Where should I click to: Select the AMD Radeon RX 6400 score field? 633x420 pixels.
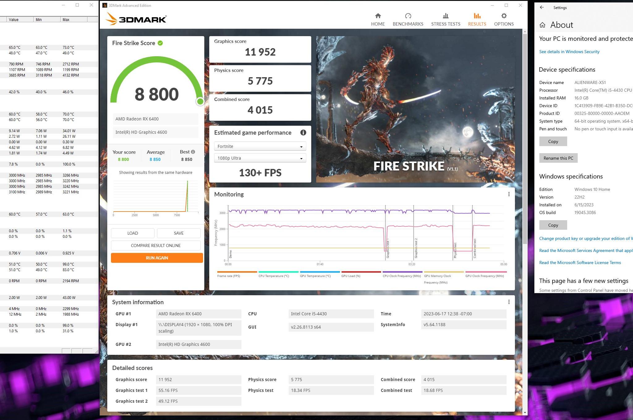(x=155, y=119)
